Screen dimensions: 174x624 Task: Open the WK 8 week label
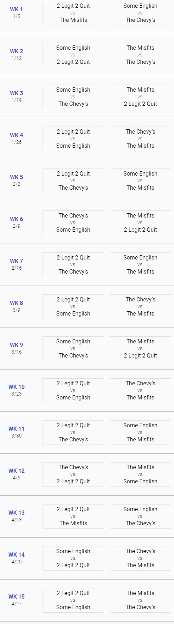pos(17,303)
